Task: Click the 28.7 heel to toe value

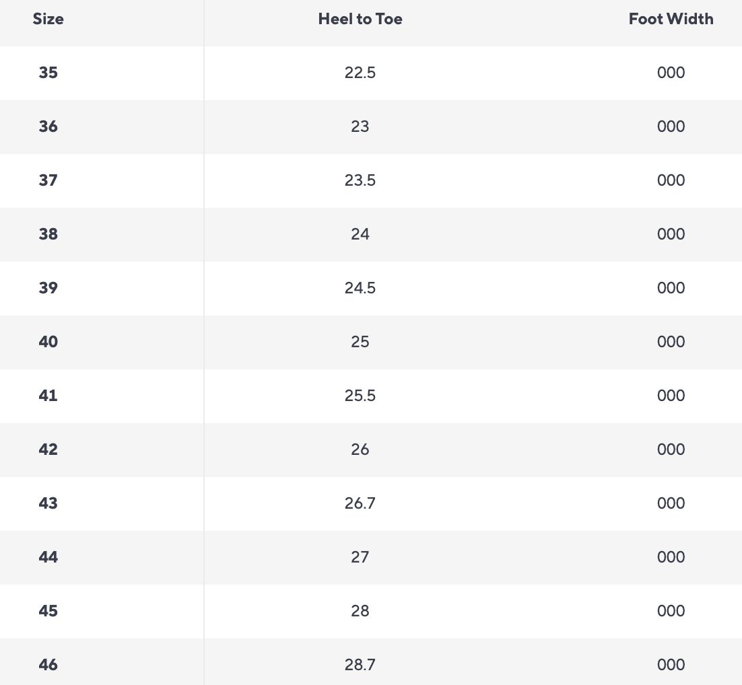Action: [360, 665]
